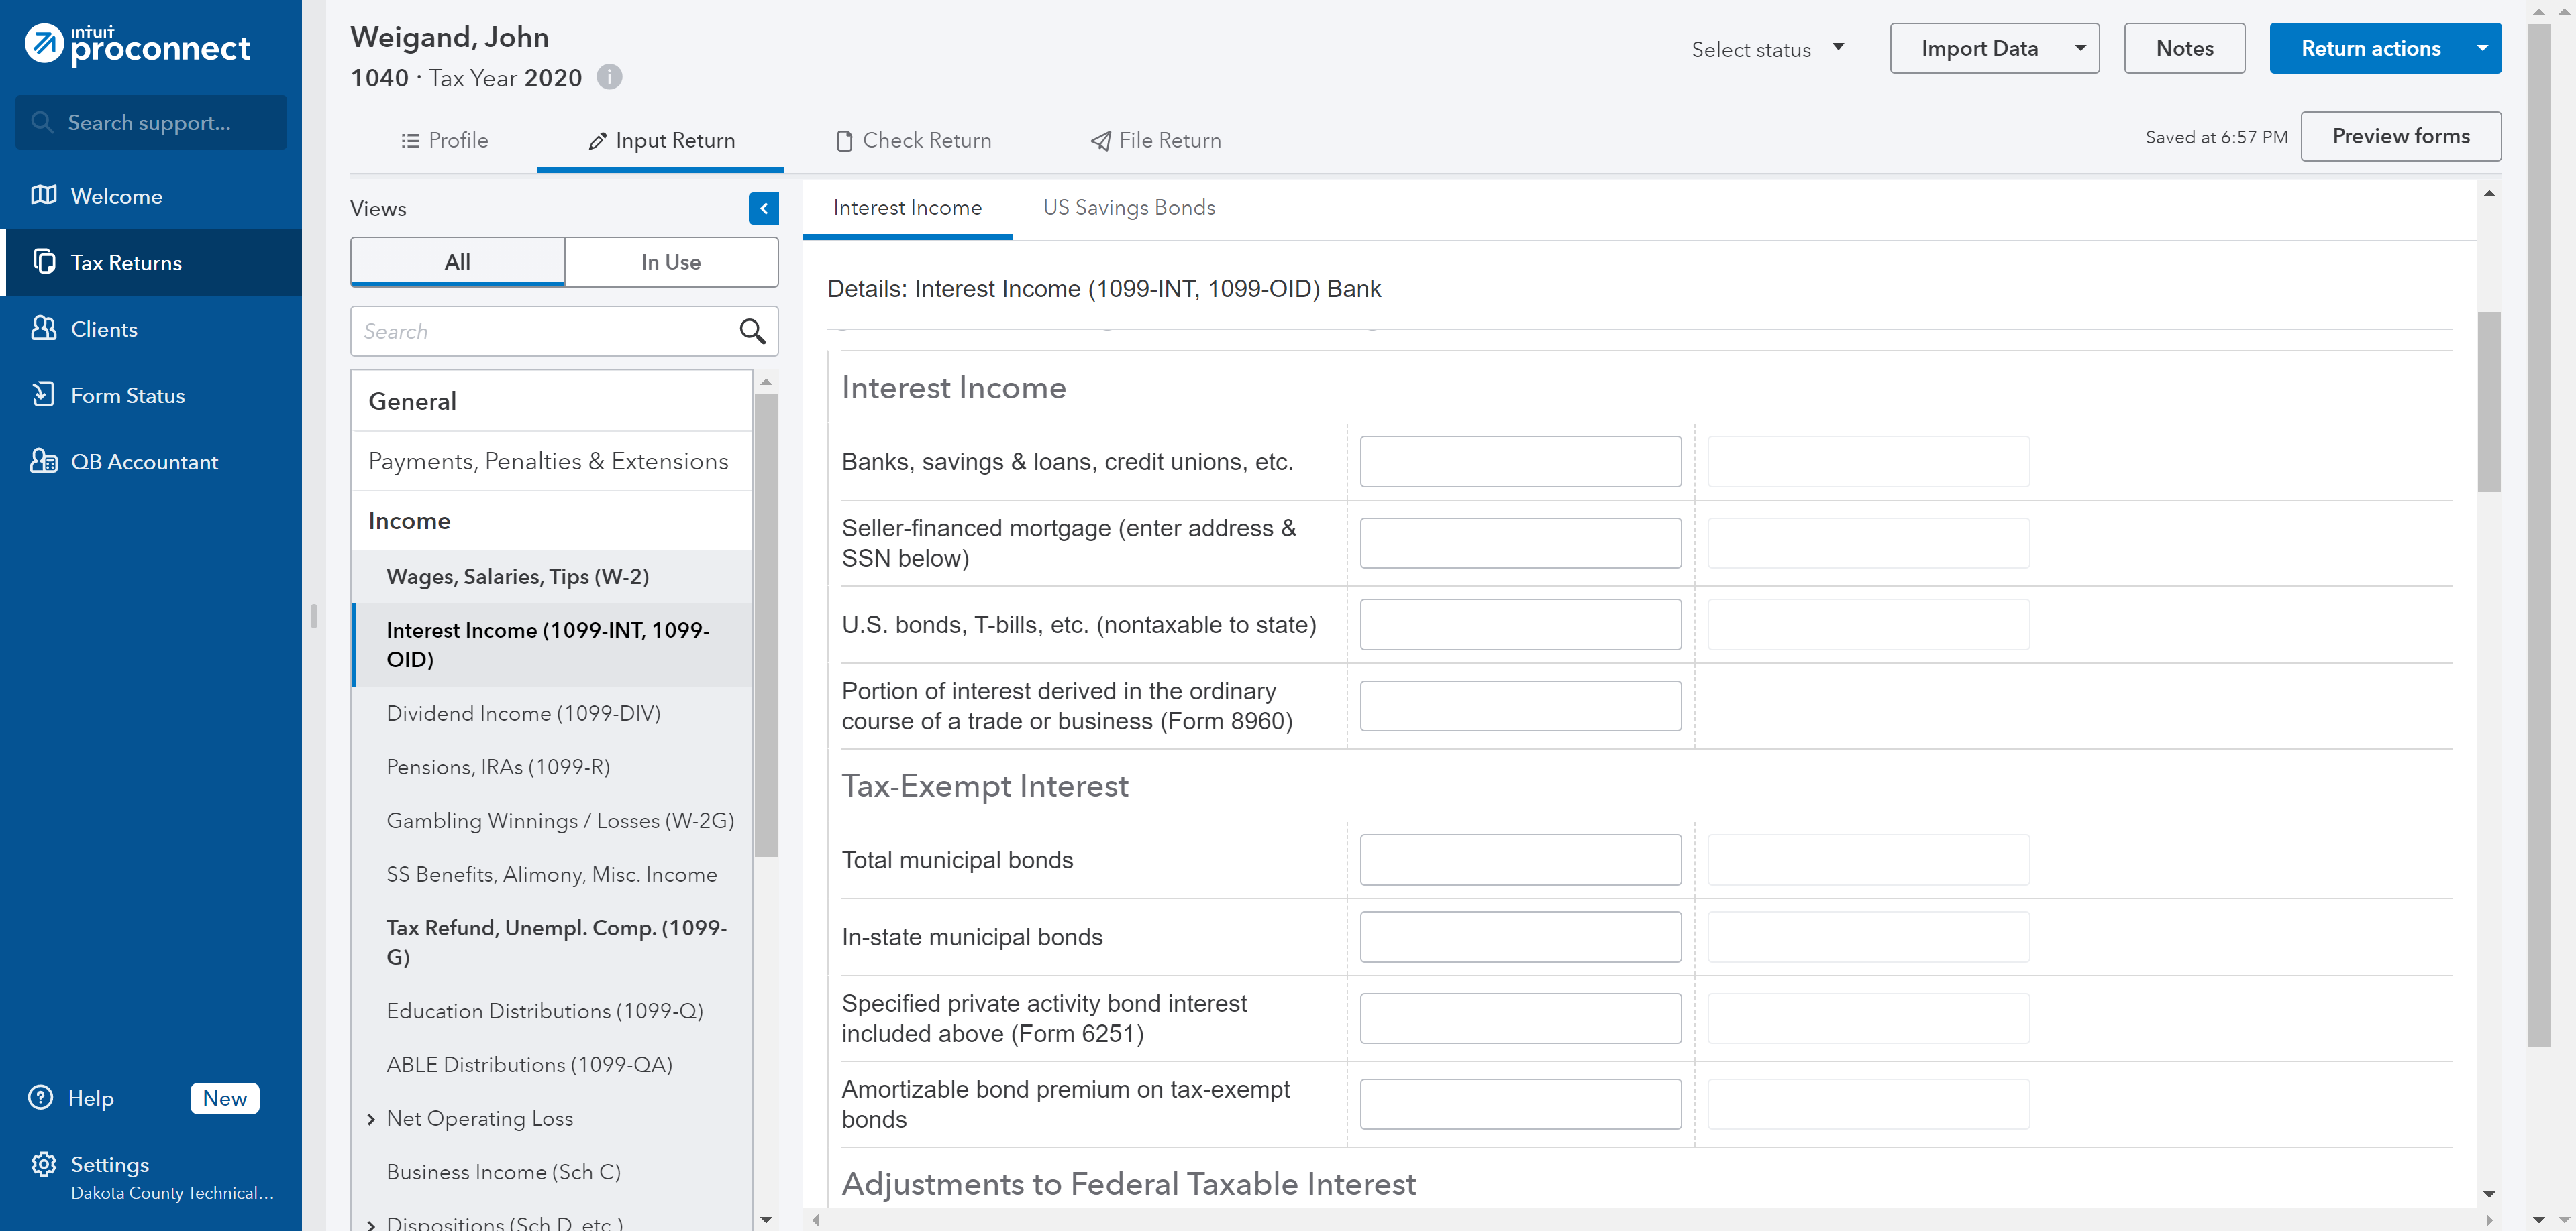Image resolution: width=2576 pixels, height=1231 pixels.
Task: Click the tax year info icon
Action: [609, 77]
